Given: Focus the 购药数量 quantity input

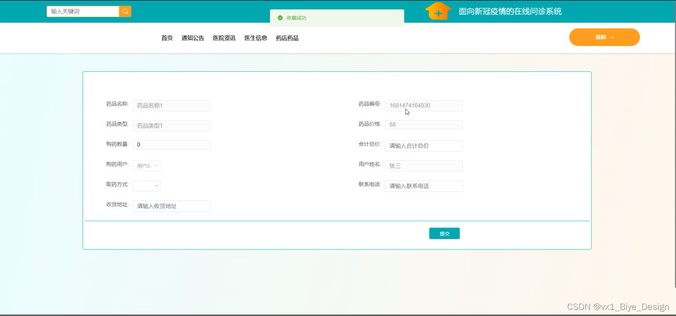Looking at the screenshot, I should coord(171,145).
